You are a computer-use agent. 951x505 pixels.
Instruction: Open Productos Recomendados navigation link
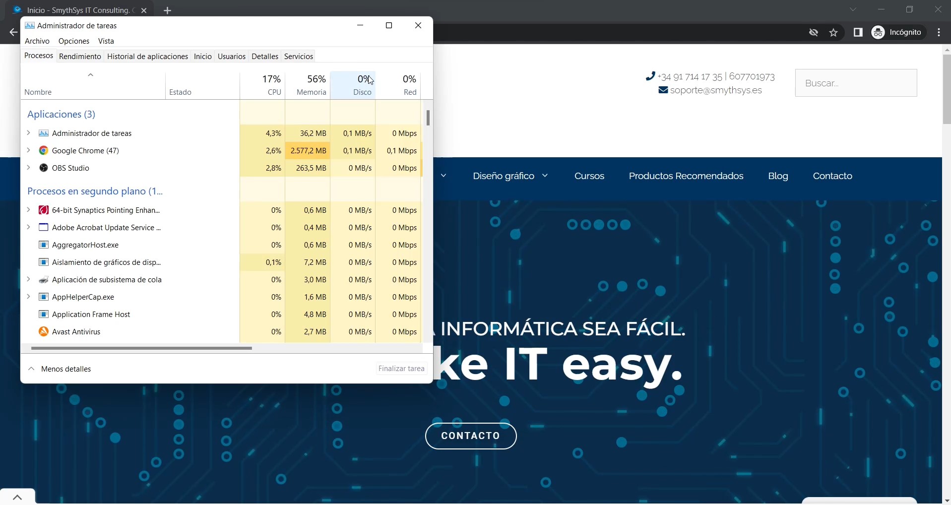[x=686, y=176]
